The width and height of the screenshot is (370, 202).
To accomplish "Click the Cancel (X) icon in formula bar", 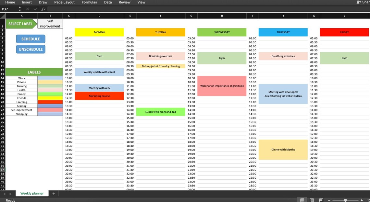I will pos(28,9).
